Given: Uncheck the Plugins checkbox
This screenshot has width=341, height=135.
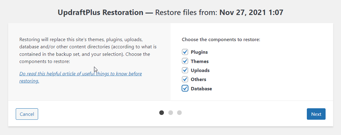Looking at the screenshot, I should coord(185,52).
